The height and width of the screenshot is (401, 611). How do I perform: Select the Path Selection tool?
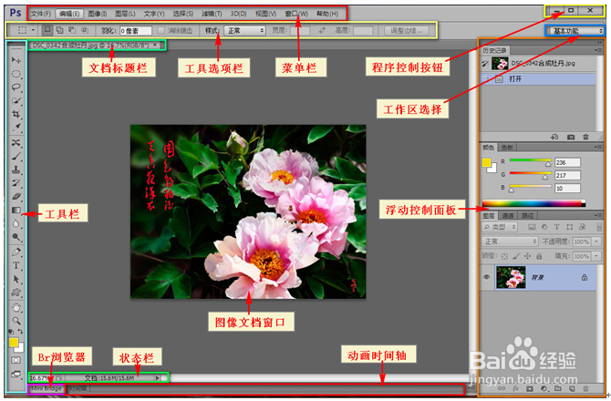pyautogui.click(x=16, y=279)
